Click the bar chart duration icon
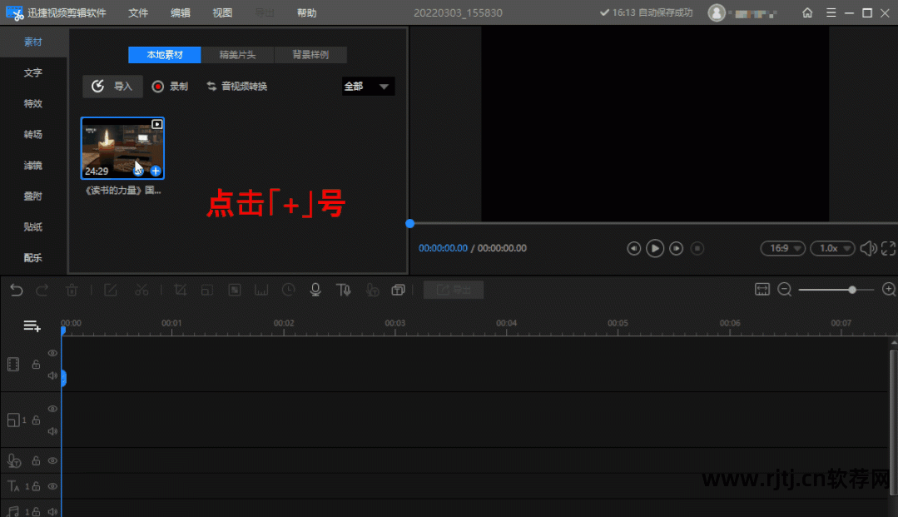Viewport: 898px width, 517px height. [x=261, y=290]
